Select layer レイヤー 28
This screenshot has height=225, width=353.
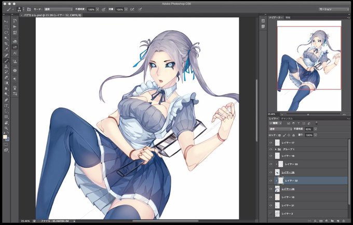coord(308,173)
